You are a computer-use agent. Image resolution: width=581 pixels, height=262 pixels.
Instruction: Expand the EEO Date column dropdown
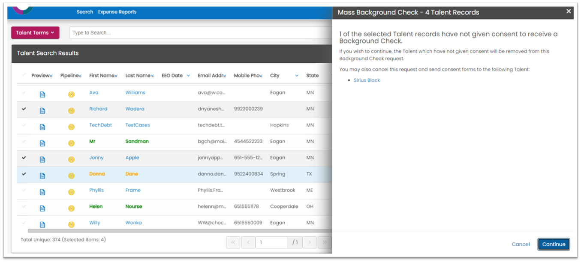(188, 76)
